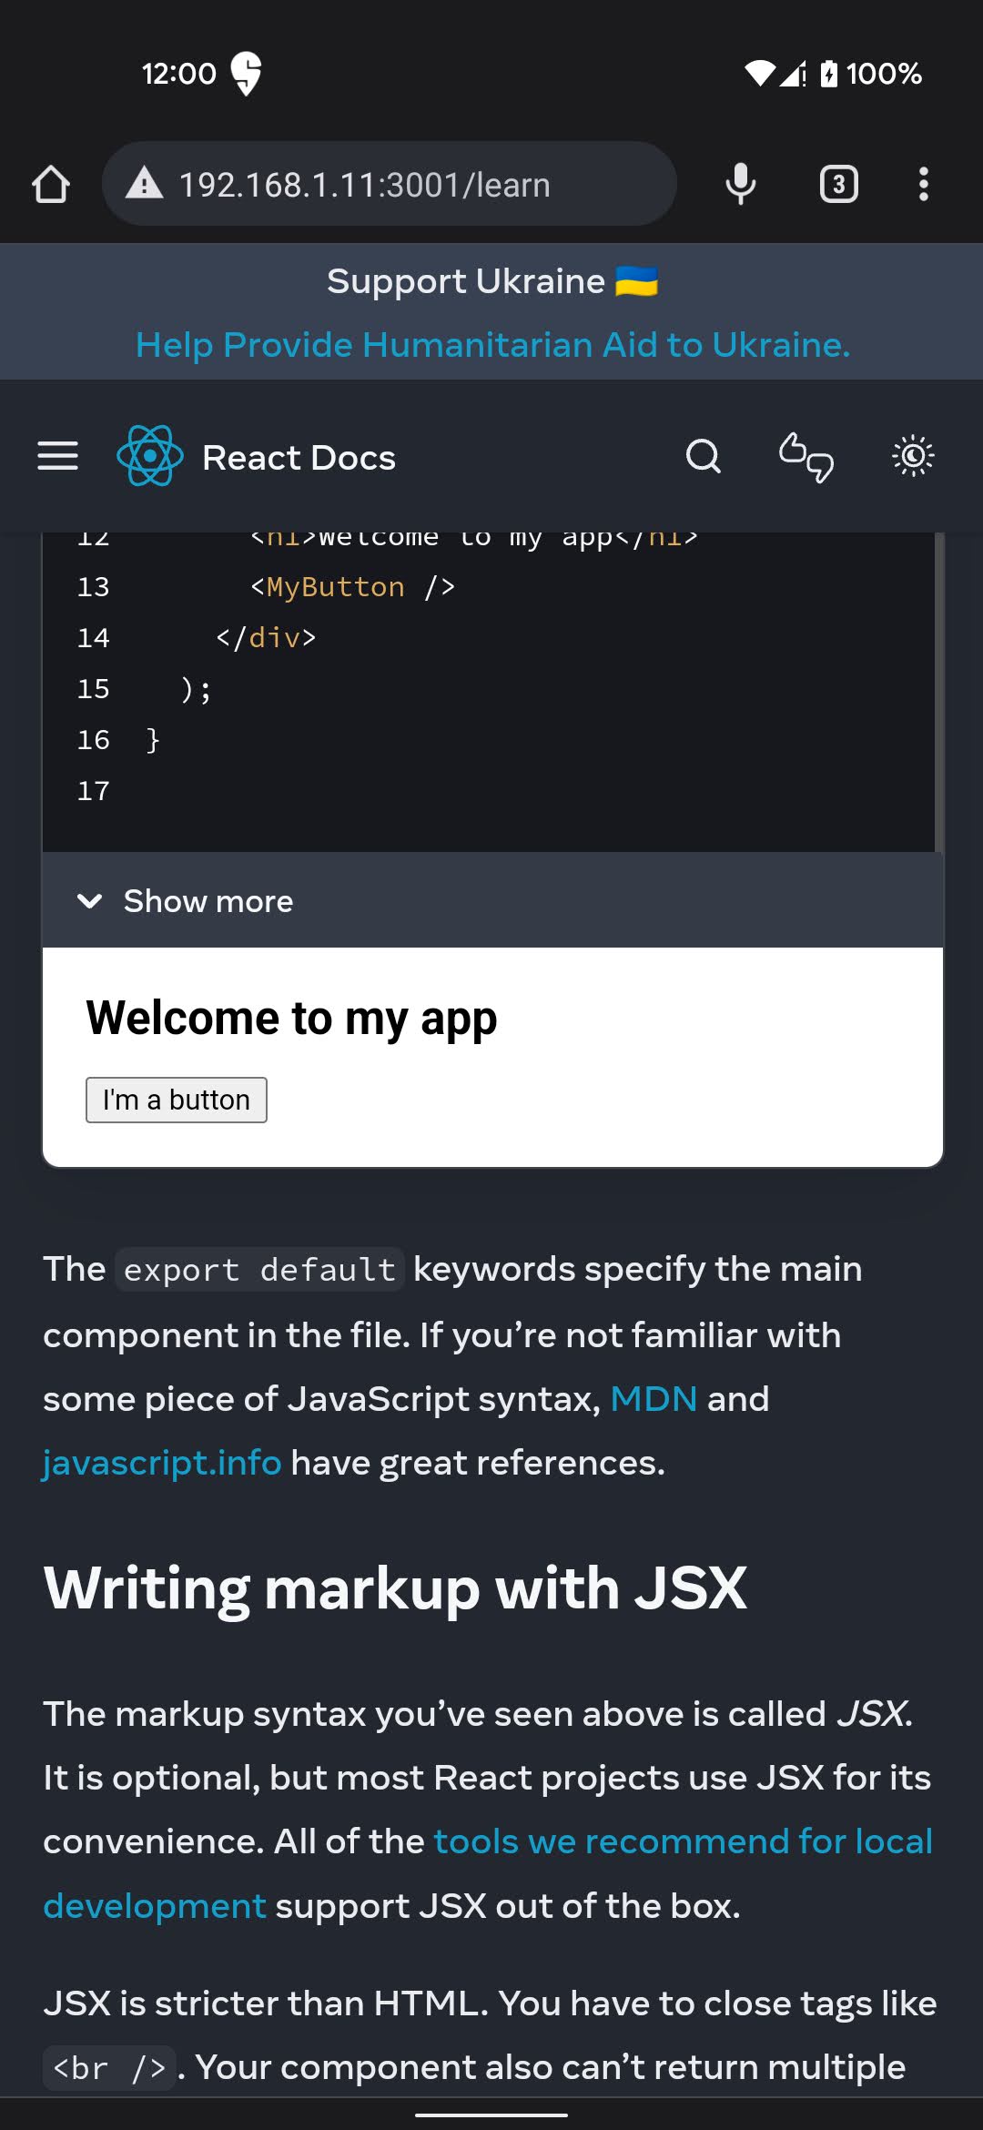Tap the not-secure warning triangle icon
Screen dimensions: 983x2130
coord(144,184)
